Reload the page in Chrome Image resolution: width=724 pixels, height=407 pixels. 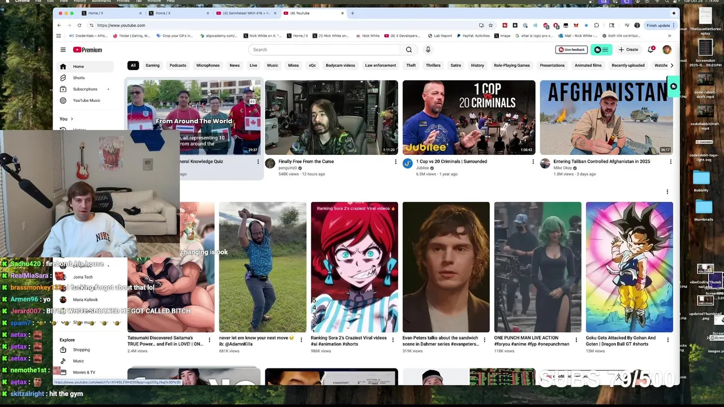[x=79, y=25]
